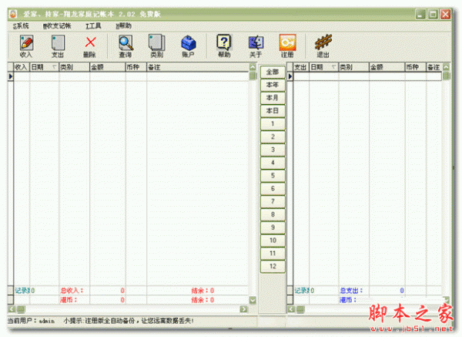The width and height of the screenshot is (462, 337).
Task: Maximize the window
Action: (433, 14)
